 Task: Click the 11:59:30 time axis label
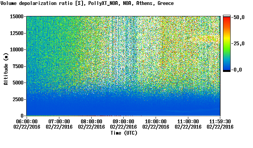(x=220, y=121)
